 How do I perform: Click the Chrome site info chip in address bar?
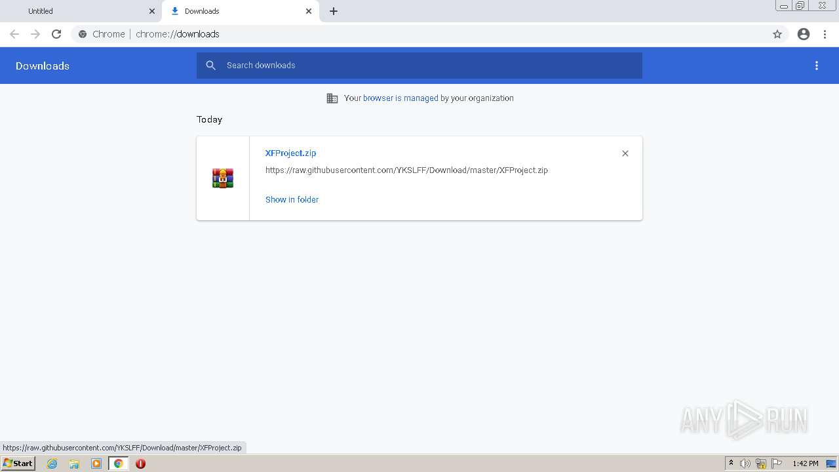tap(102, 34)
